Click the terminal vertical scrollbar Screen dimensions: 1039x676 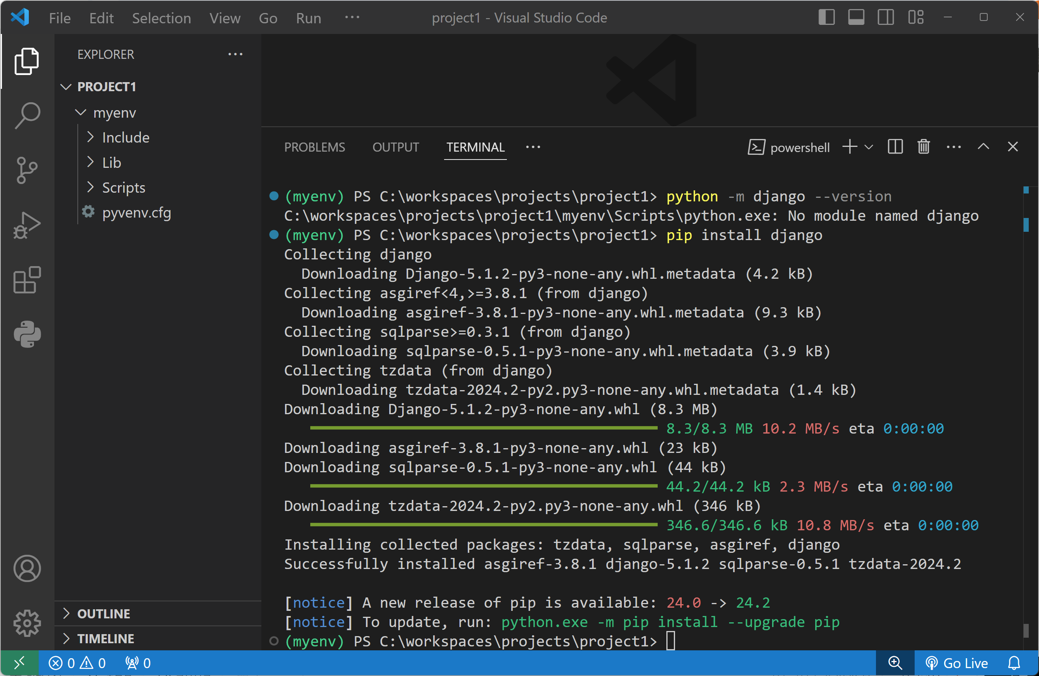coord(1026,631)
